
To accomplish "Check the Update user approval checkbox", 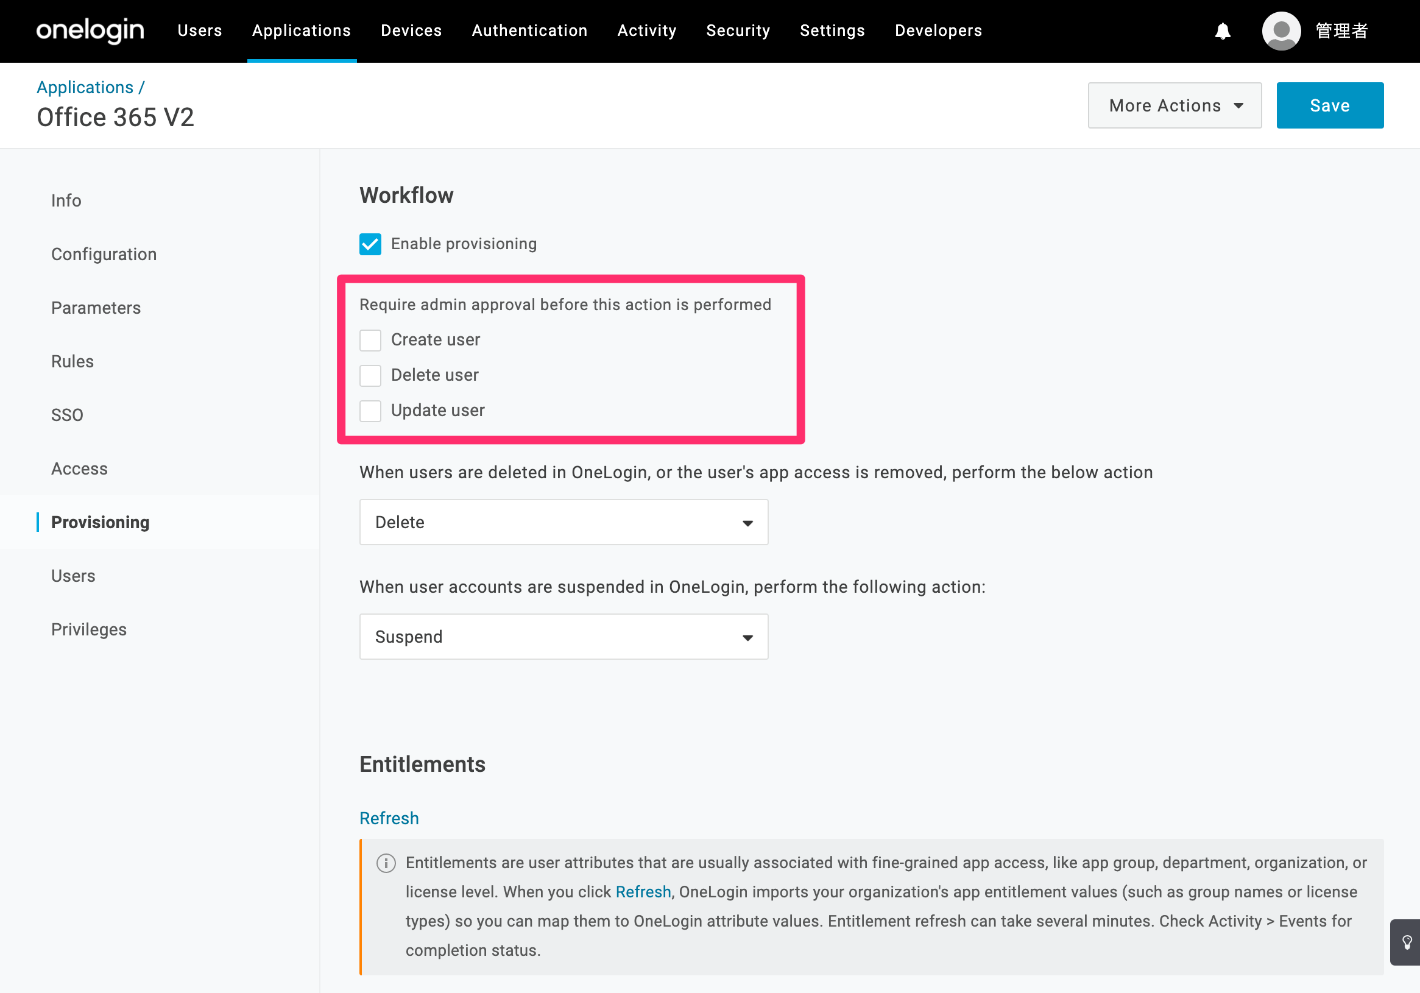I will point(370,411).
